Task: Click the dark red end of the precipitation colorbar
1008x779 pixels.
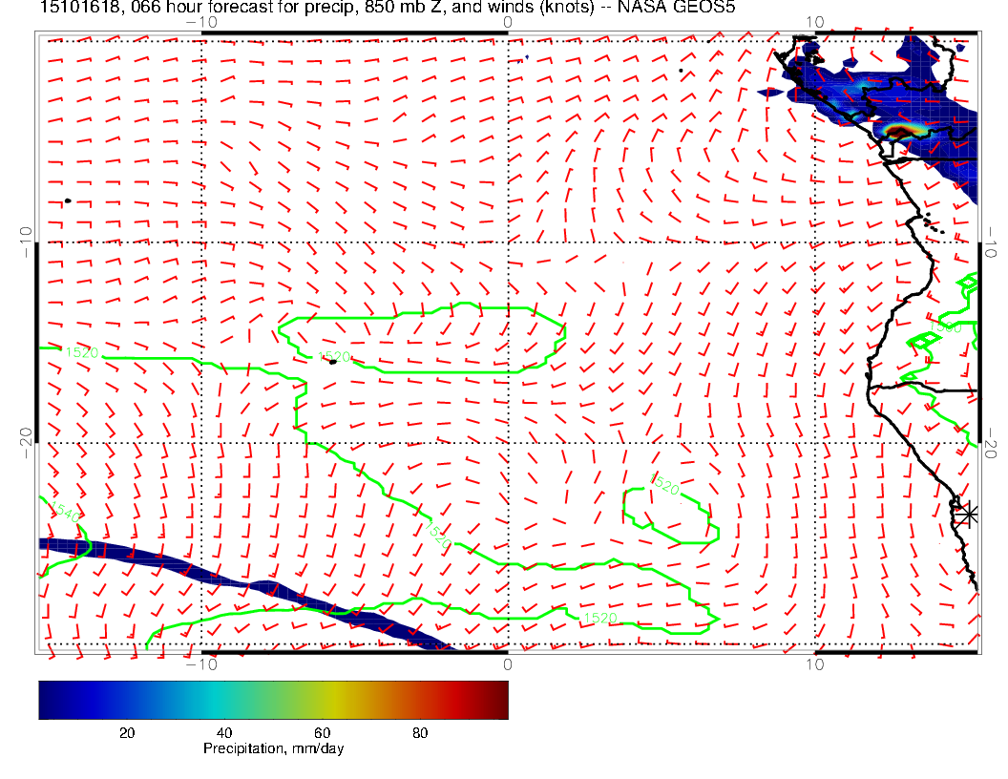Action: coord(496,699)
